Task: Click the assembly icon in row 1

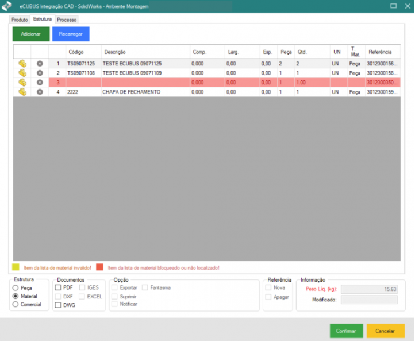Action: click(x=22, y=64)
